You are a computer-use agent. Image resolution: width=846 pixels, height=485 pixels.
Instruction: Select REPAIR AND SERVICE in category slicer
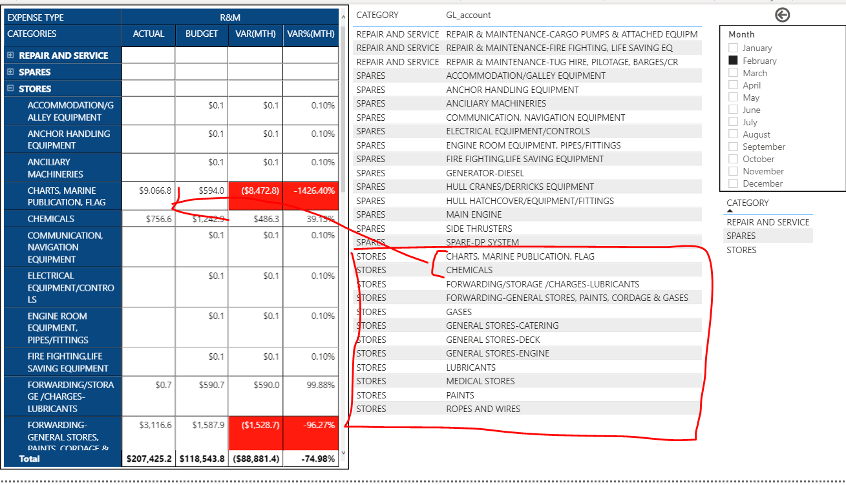768,222
